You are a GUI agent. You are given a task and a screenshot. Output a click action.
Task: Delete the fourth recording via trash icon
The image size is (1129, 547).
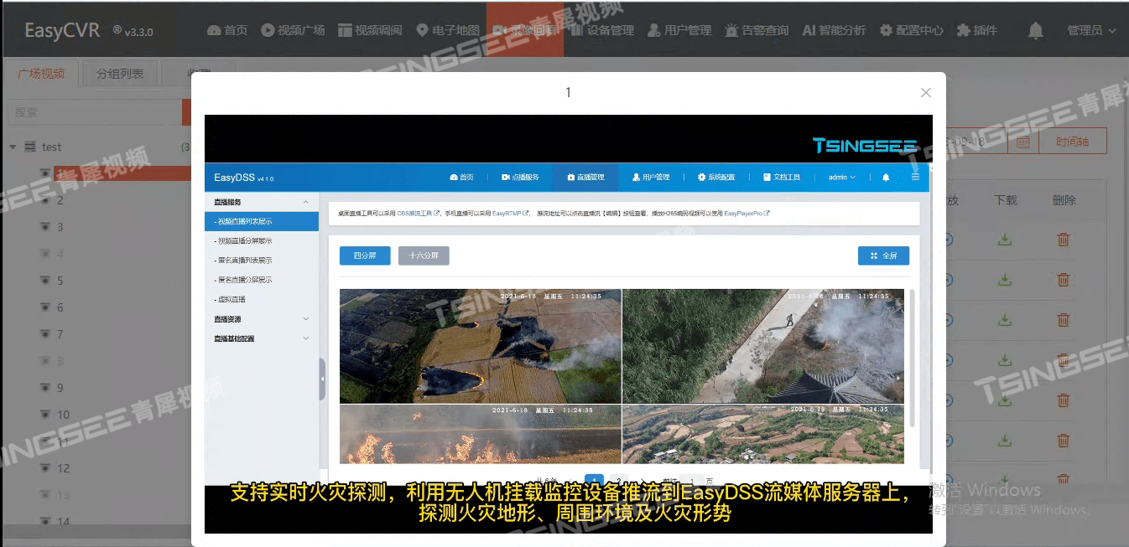point(1064,360)
